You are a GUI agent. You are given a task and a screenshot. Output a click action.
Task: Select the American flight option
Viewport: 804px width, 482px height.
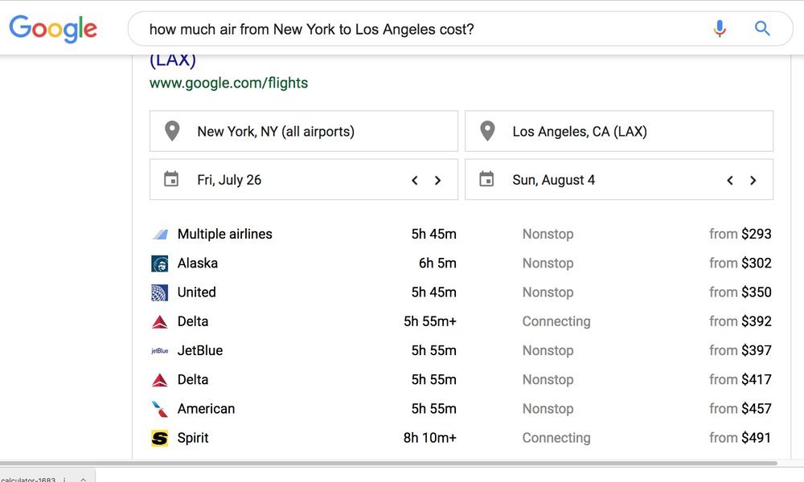pyautogui.click(x=461, y=409)
